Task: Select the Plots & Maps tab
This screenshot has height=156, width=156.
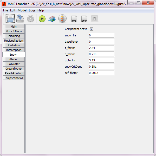Action: point(14,31)
